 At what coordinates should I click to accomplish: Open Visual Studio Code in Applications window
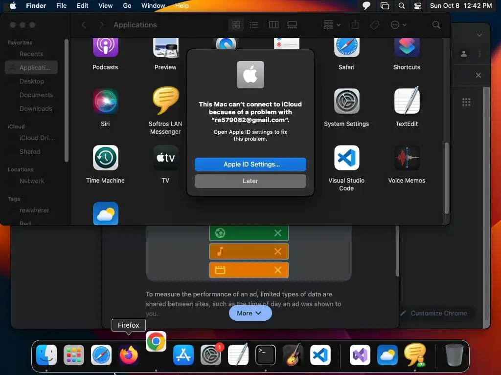pos(346,158)
